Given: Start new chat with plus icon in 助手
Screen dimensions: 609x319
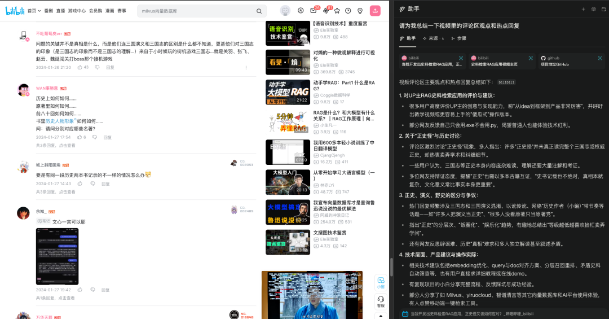Looking at the screenshot, I should (x=583, y=9).
